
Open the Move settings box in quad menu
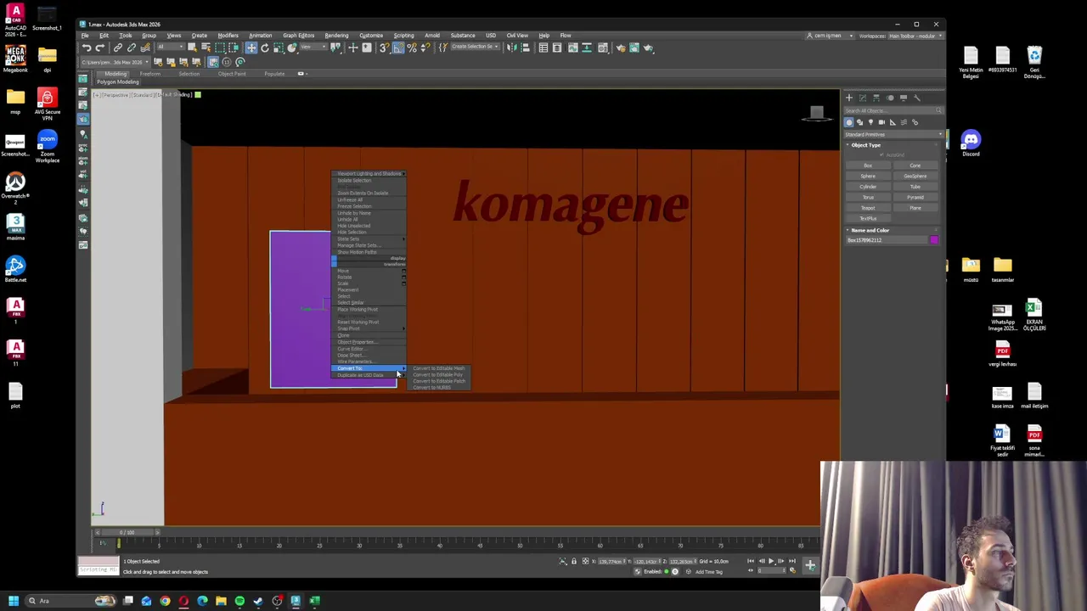click(x=404, y=271)
